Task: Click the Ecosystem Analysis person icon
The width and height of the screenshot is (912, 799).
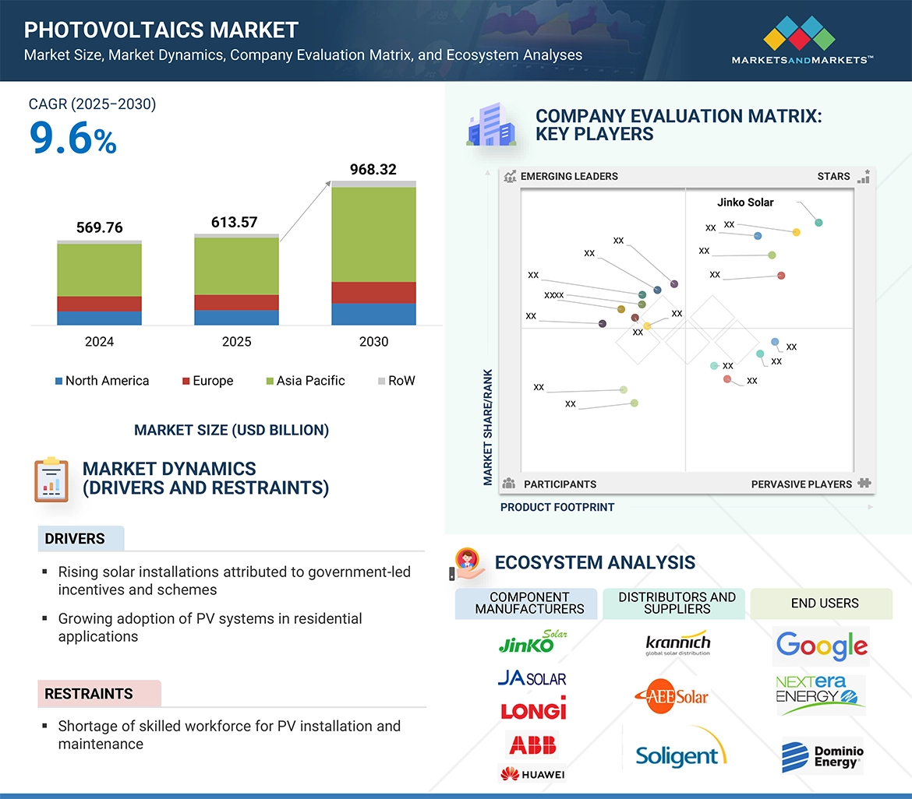Action: [x=467, y=563]
